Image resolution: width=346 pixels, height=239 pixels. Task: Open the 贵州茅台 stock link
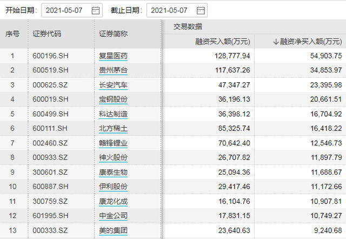click(113, 70)
